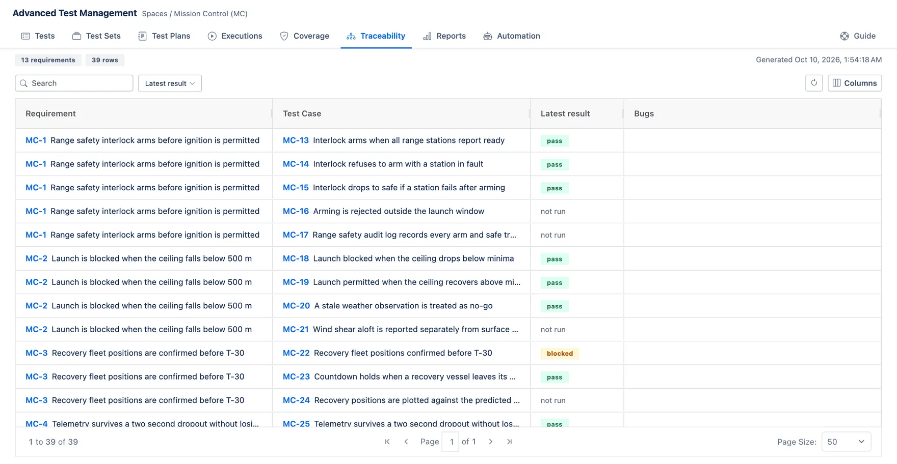Viewport: 897px width, 464px height.
Task: Open test case MC-23 link
Action: [296, 377]
